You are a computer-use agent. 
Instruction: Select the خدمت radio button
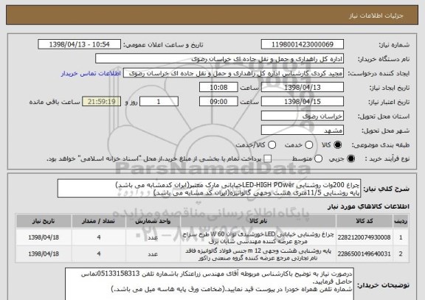point(308,145)
